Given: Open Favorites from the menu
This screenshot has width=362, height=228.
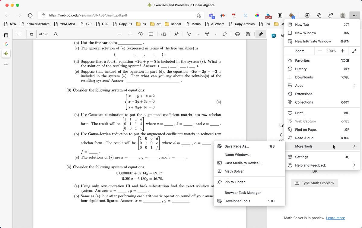Looking at the screenshot, I should [x=322, y=61].
